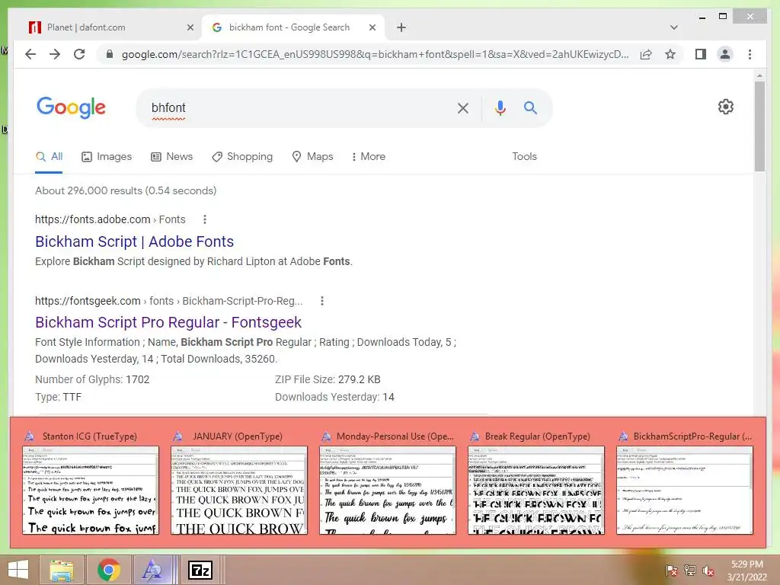Viewport: 780px width, 585px height.
Task: Click the fonts.adobe.com URL breadcrumb
Action: pos(110,219)
